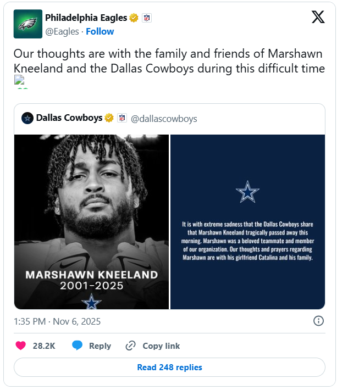Click the reply speech bubble icon

pyautogui.click(x=78, y=346)
